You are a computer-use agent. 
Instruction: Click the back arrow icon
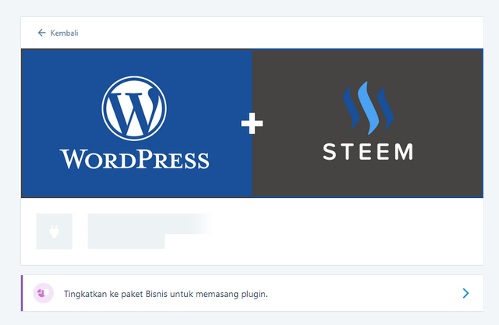pos(41,33)
